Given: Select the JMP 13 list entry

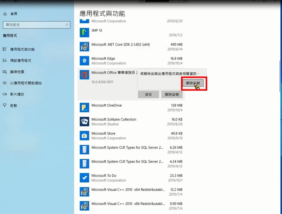Looking at the screenshot, I should pyautogui.click(x=131, y=32).
